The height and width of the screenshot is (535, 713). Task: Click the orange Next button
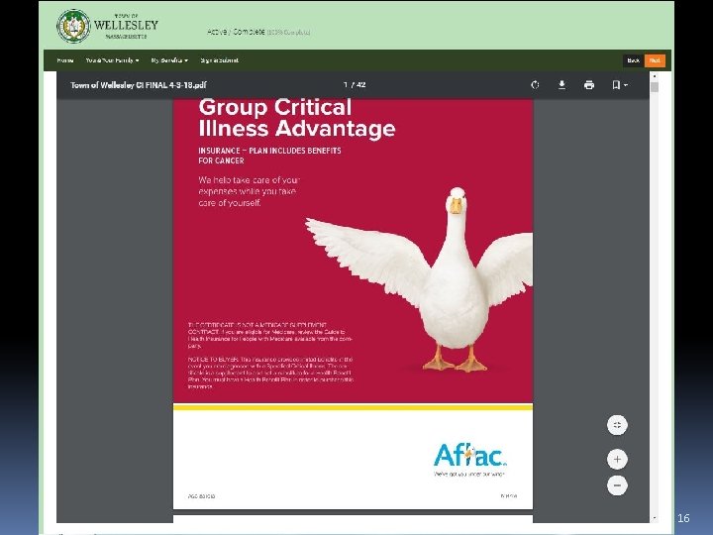click(x=655, y=60)
